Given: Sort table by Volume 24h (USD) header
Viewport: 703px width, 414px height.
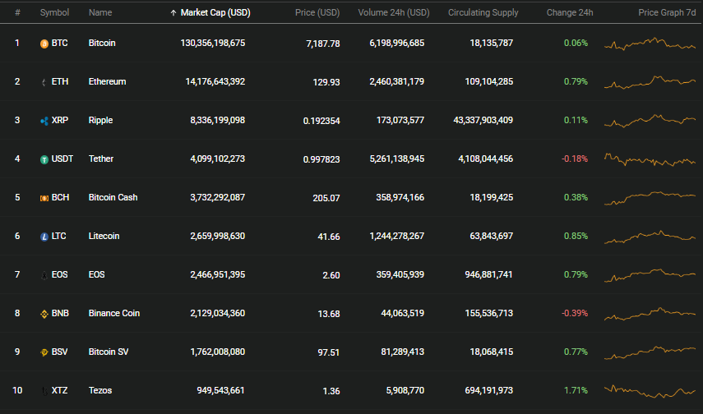Looking at the screenshot, I should coord(393,12).
